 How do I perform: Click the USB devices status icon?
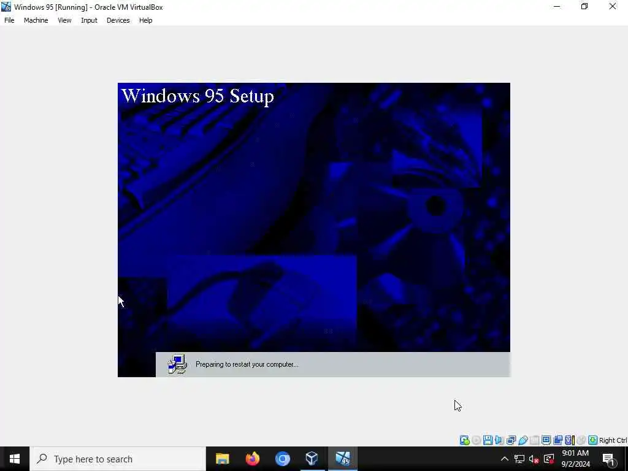coord(523,440)
